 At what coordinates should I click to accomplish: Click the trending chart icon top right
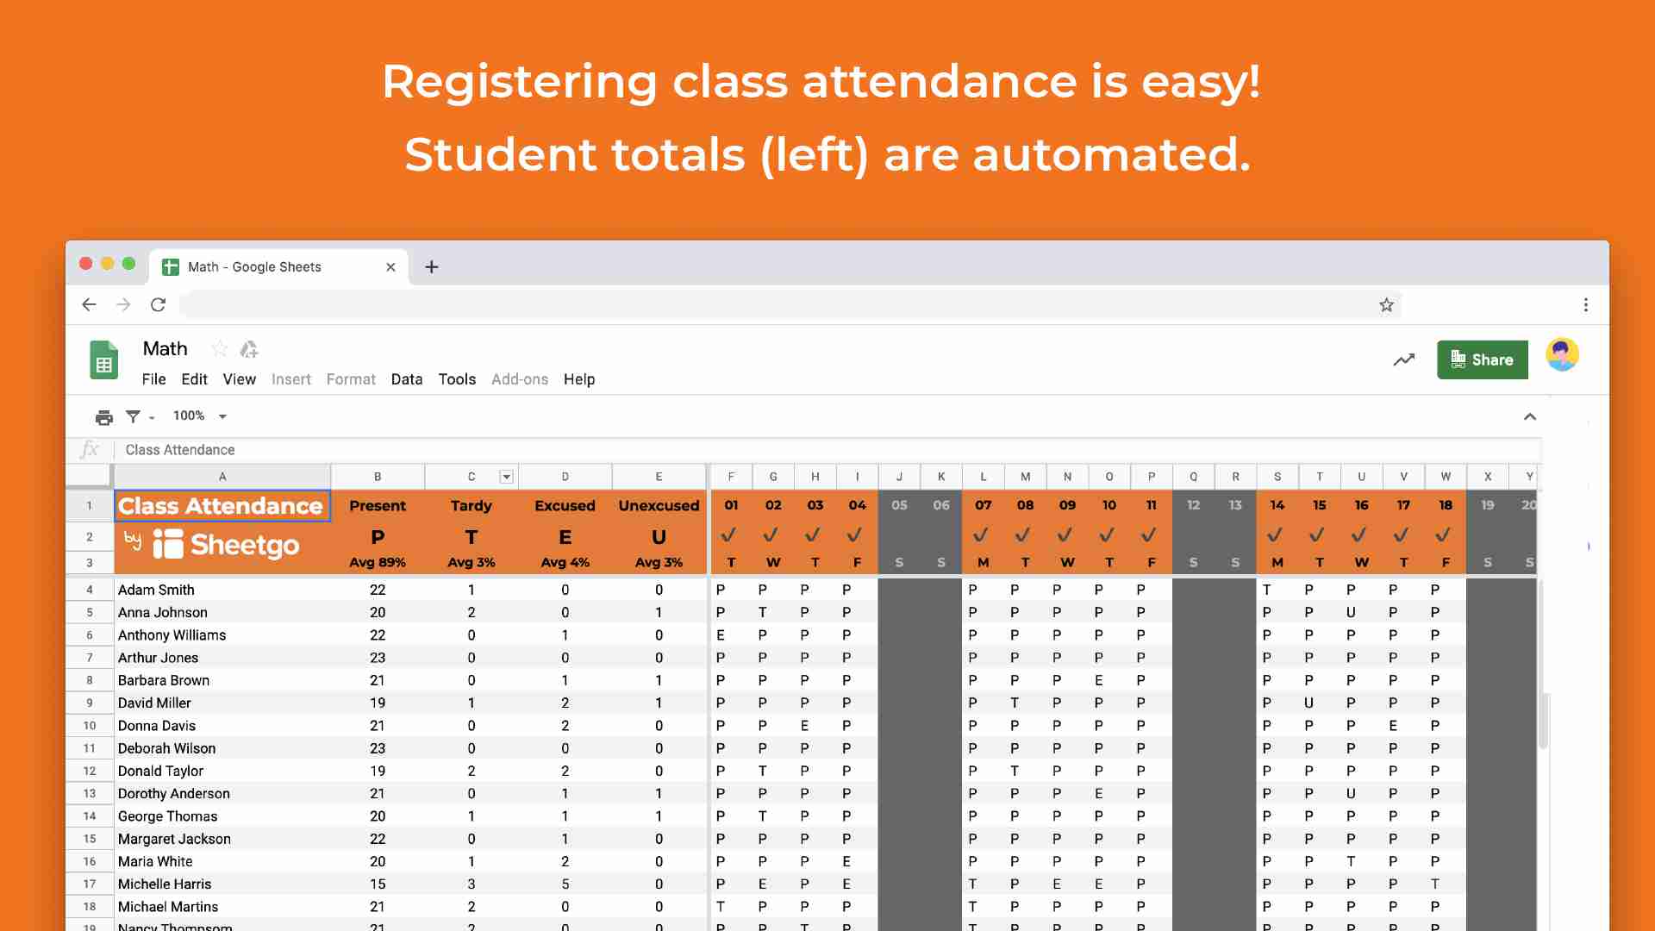coord(1406,358)
